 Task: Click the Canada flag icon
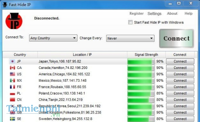[x=12, y=68]
